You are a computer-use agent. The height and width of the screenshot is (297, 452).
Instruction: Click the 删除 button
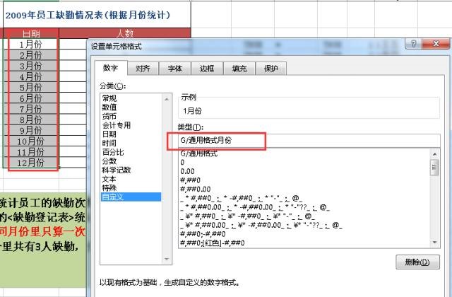[417, 262]
